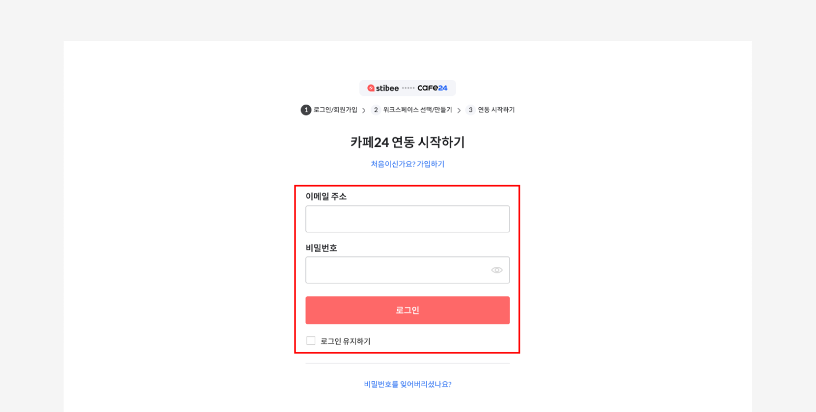Click the chevron after 워크스페이스 선택/만들기

[459, 111]
